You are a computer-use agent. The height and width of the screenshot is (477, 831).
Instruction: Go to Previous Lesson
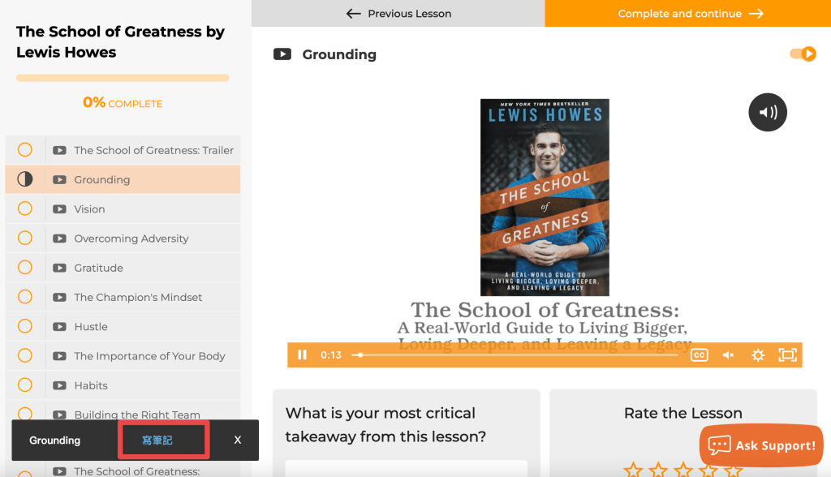(398, 14)
